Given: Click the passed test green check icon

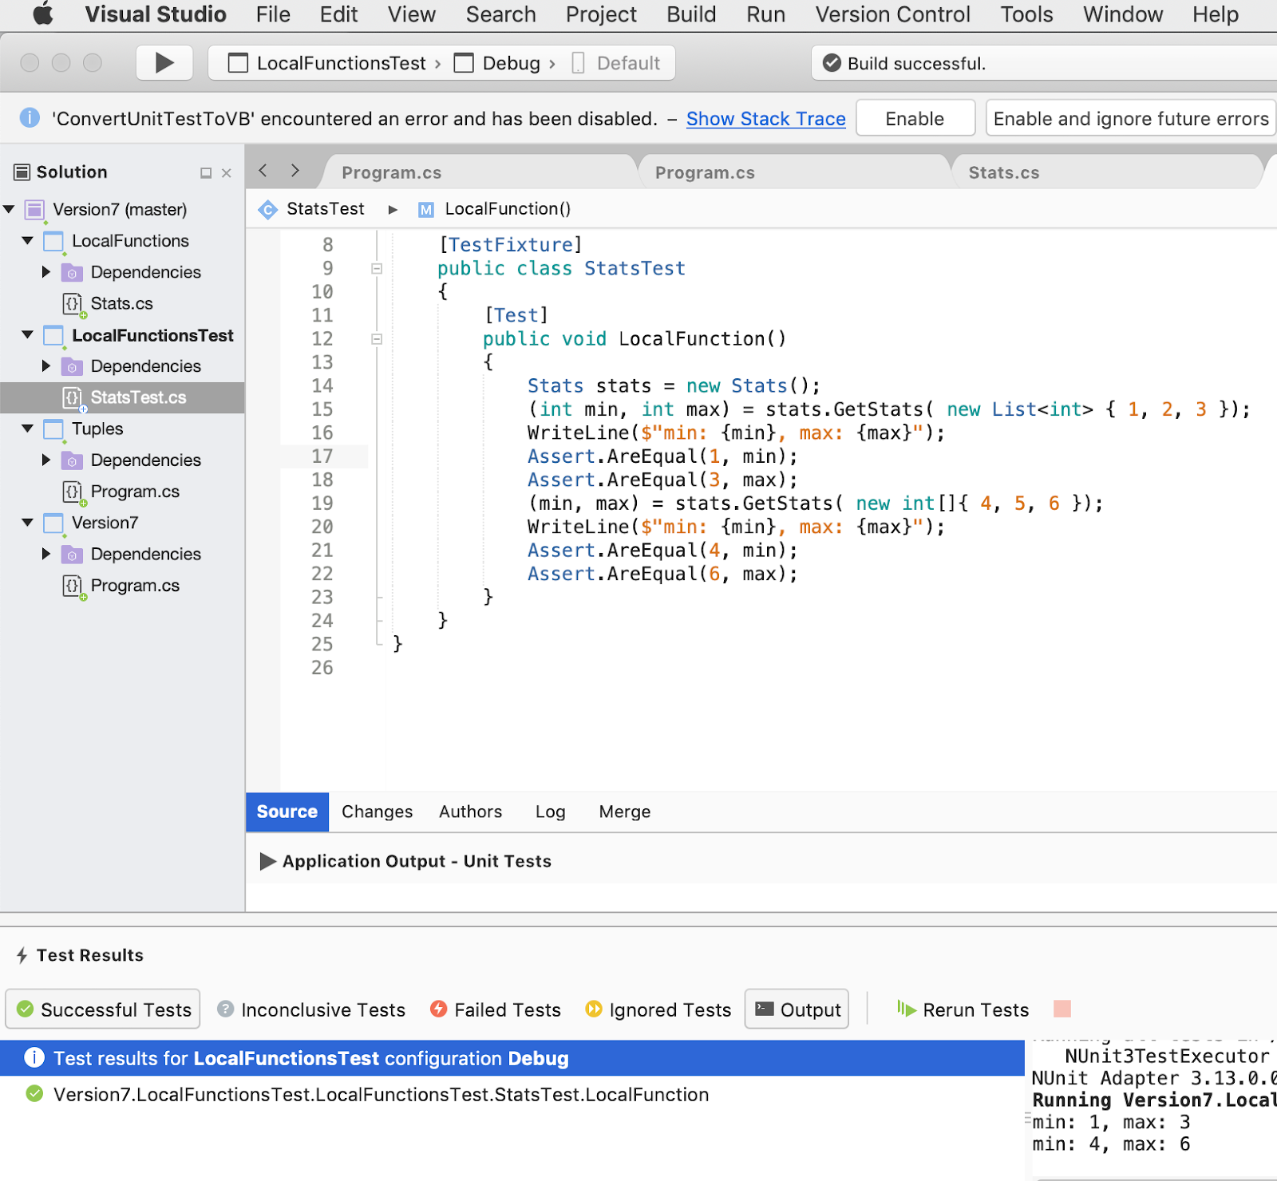Looking at the screenshot, I should pyautogui.click(x=34, y=1093).
